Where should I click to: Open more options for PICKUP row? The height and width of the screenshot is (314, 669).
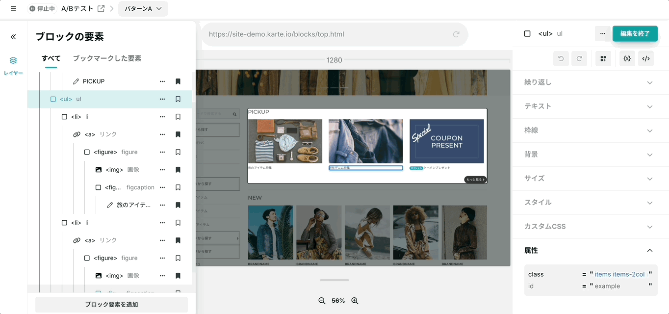click(x=162, y=81)
